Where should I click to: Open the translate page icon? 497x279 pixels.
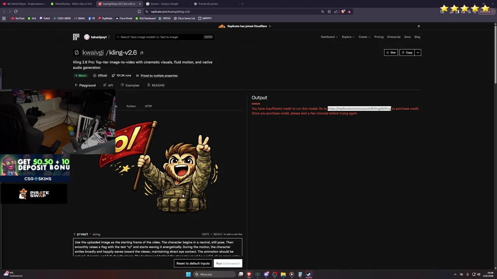click(x=322, y=12)
